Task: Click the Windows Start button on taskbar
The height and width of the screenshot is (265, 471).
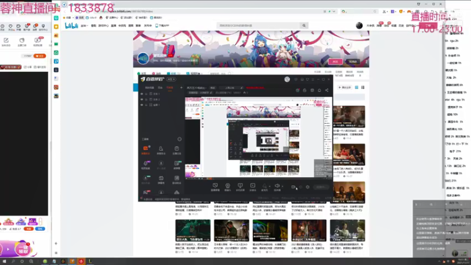Action: [x=4, y=261]
